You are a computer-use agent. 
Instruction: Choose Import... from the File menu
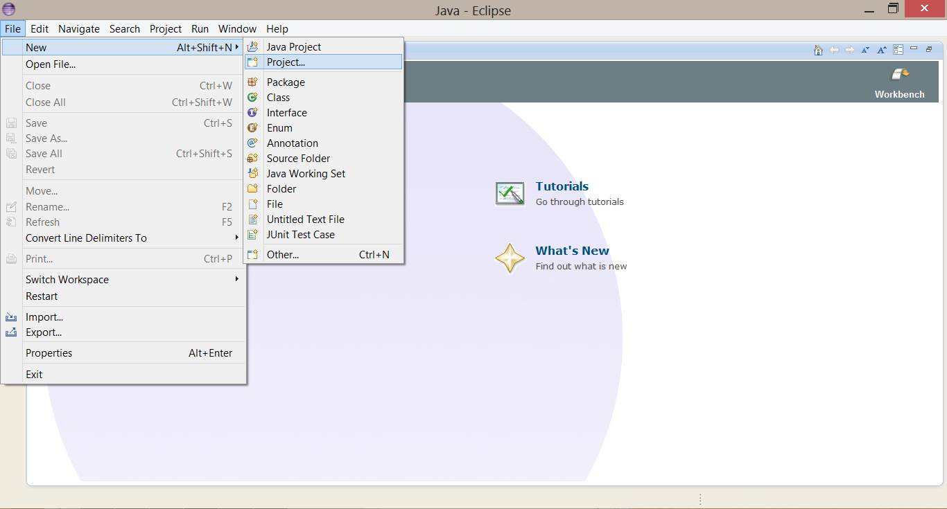coord(44,317)
